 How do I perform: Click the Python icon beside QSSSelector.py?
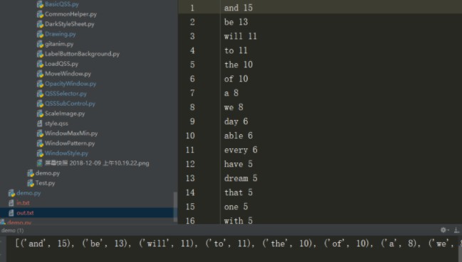coord(40,94)
